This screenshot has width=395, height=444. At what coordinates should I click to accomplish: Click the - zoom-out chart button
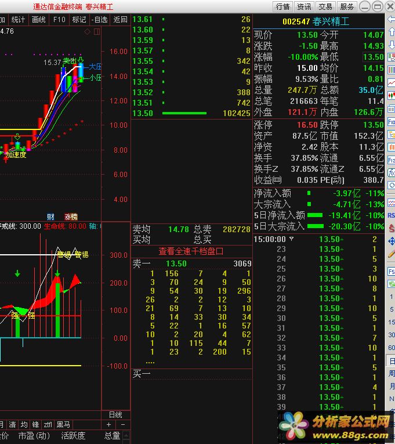coord(123,425)
